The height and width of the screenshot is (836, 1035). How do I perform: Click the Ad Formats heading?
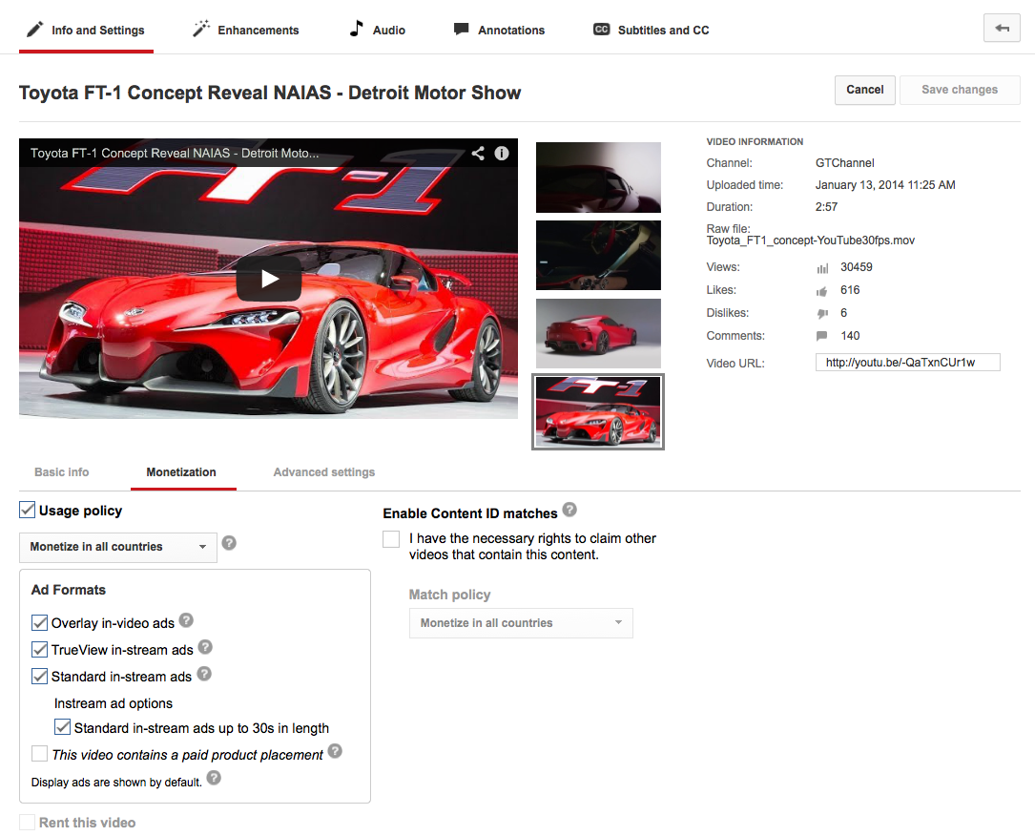coord(69,590)
